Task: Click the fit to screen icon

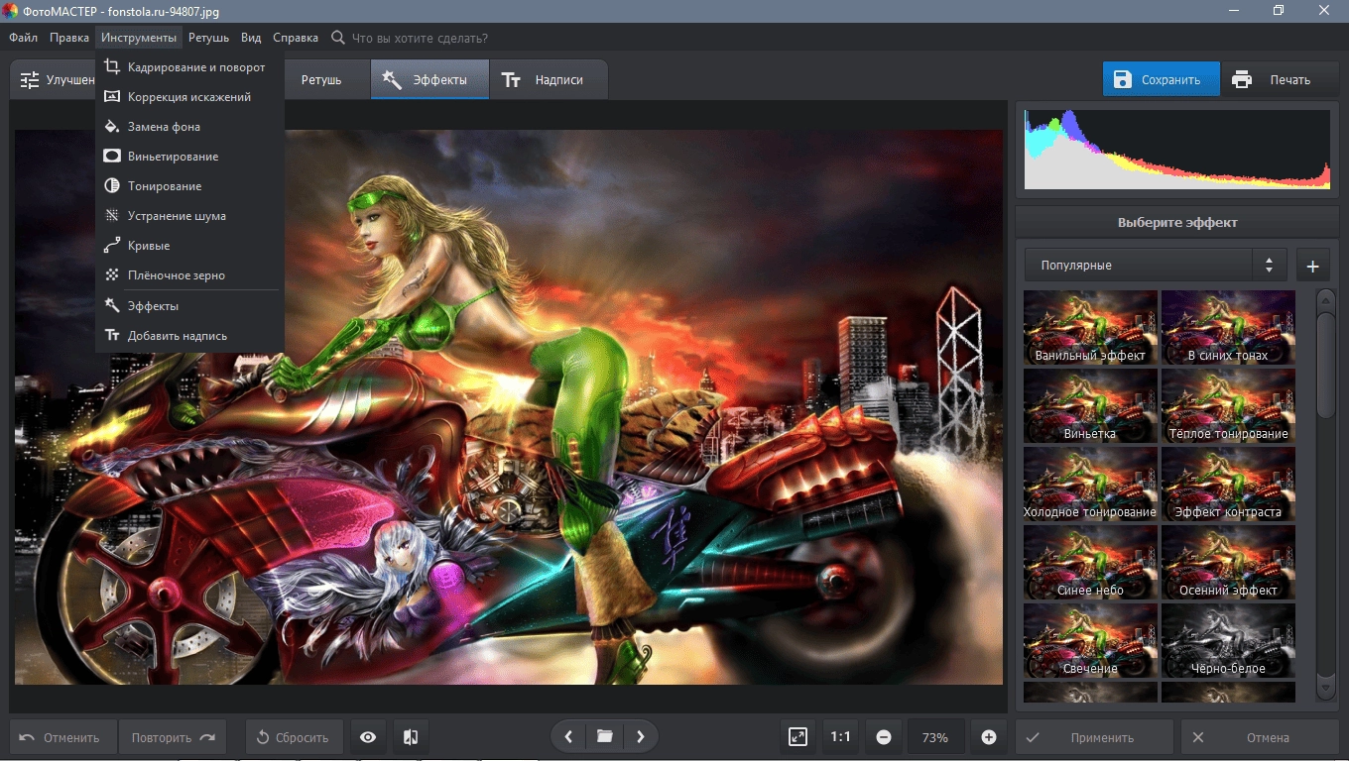Action: [798, 737]
